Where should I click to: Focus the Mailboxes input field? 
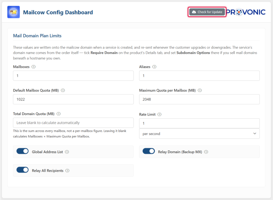[x=73, y=76]
